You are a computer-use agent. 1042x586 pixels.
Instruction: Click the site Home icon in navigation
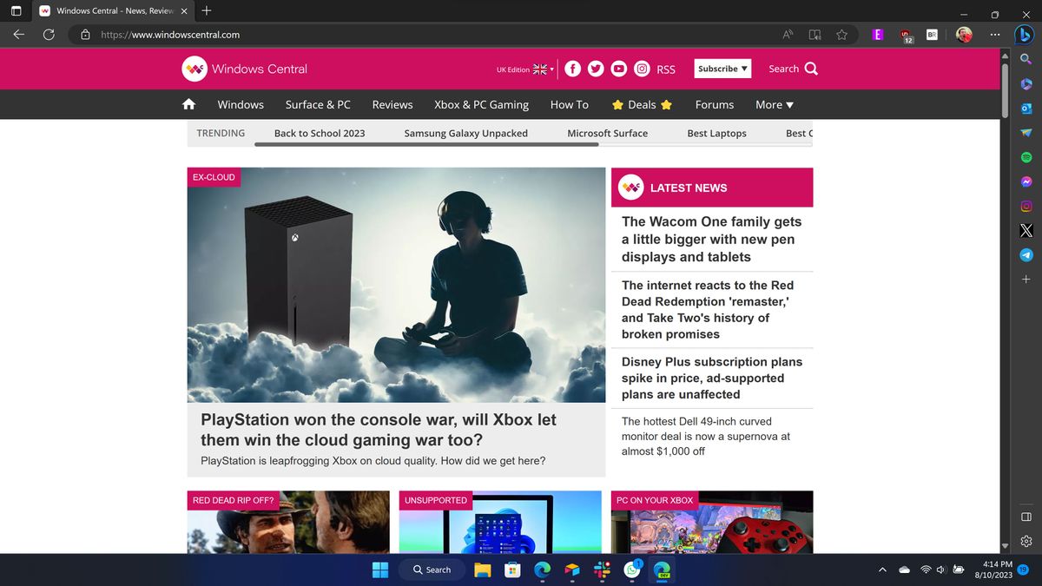[x=188, y=104]
